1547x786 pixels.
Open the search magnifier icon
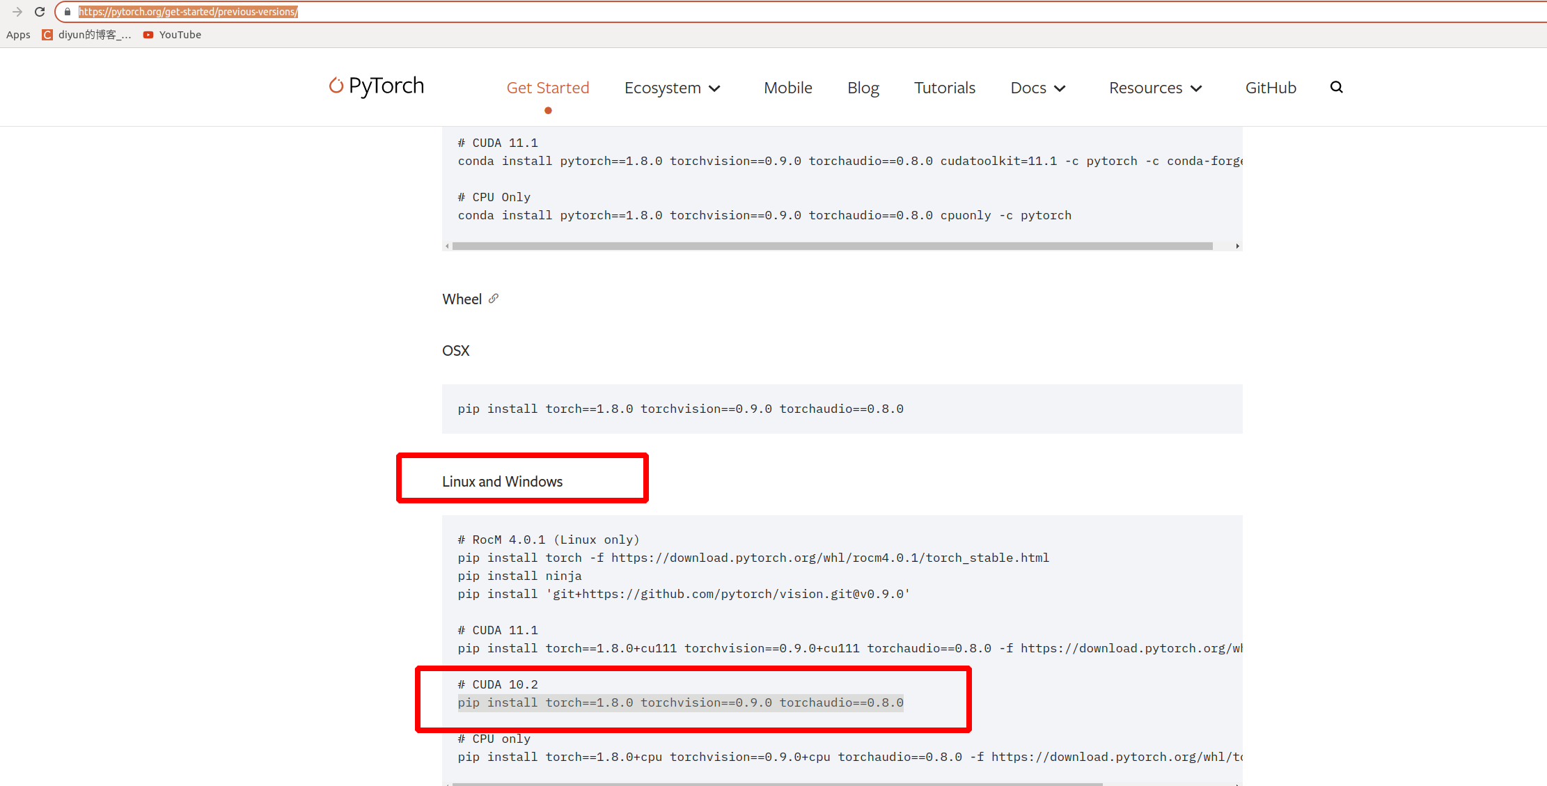[1336, 87]
